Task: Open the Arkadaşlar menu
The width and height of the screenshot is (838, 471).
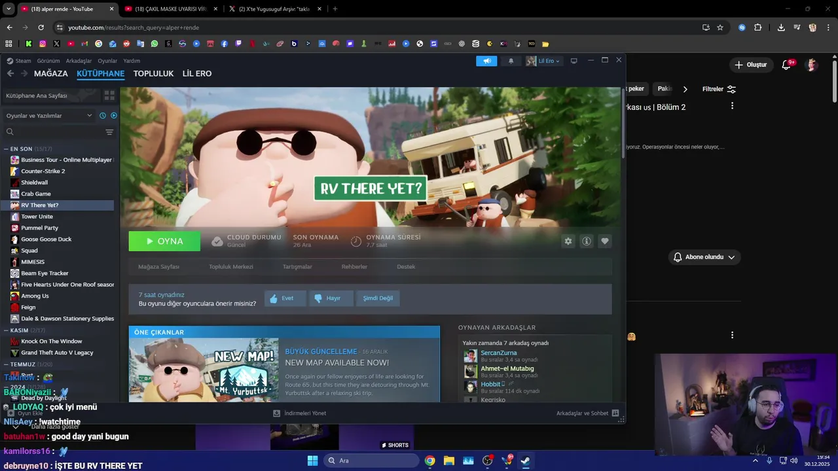Action: click(x=79, y=61)
